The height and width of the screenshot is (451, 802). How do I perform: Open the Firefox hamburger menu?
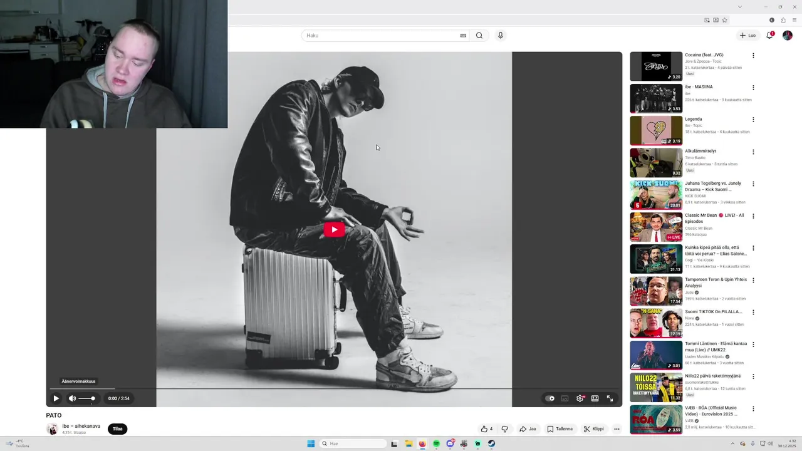point(794,20)
